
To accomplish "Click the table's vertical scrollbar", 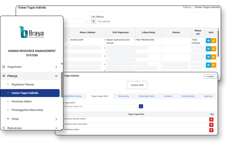I will click(218, 43).
